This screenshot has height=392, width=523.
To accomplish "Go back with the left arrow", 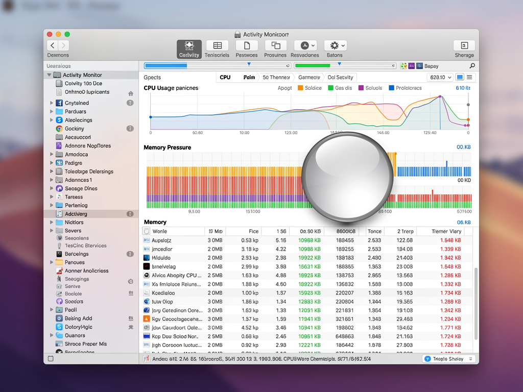I will tap(53, 45).
